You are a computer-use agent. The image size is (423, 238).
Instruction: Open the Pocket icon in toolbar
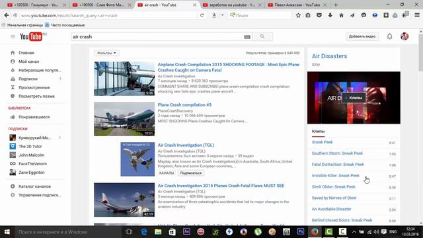click(x=319, y=15)
